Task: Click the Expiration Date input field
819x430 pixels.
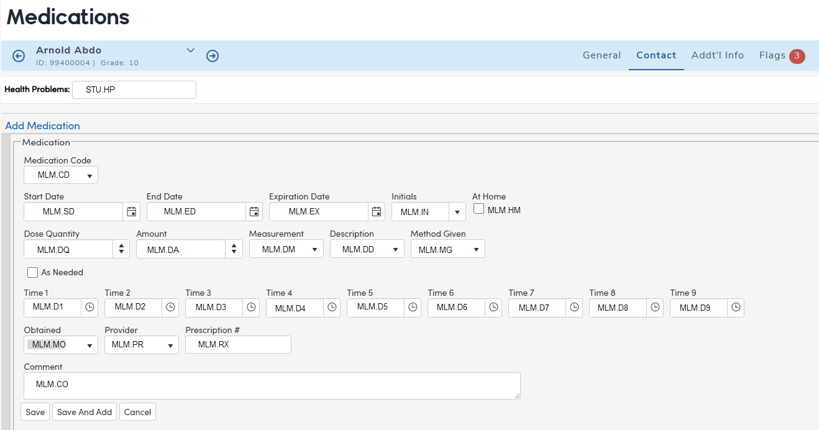Action: 319,212
